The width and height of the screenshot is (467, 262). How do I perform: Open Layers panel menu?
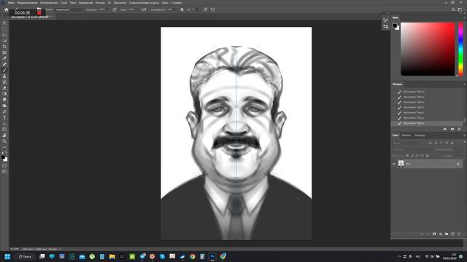coord(464,135)
